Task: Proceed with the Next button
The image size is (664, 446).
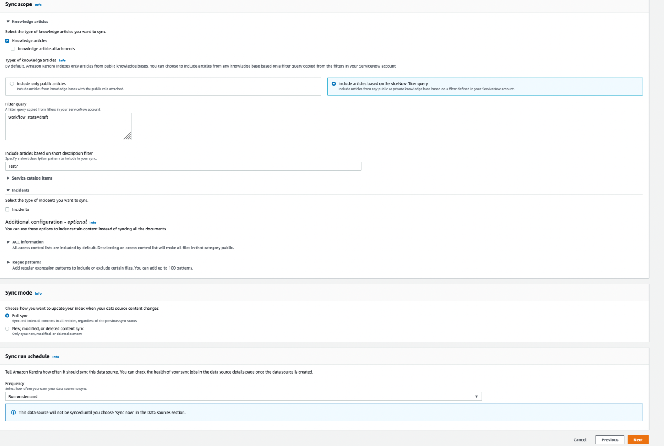Action: [x=638, y=440]
